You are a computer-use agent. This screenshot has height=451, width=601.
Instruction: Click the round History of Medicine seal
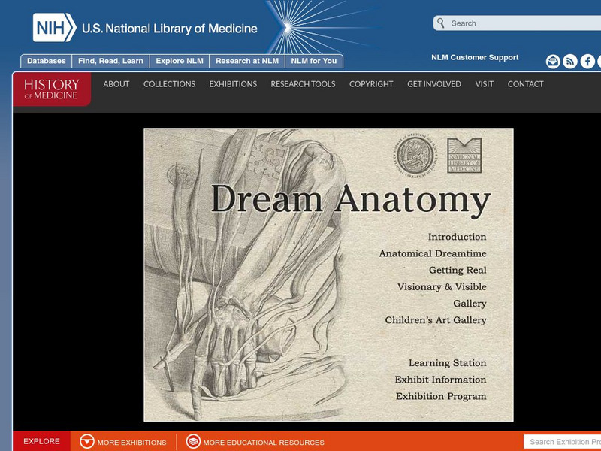click(x=415, y=156)
